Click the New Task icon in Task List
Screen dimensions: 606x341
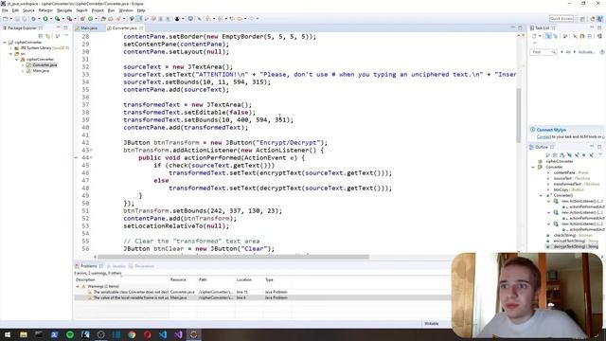click(x=534, y=36)
